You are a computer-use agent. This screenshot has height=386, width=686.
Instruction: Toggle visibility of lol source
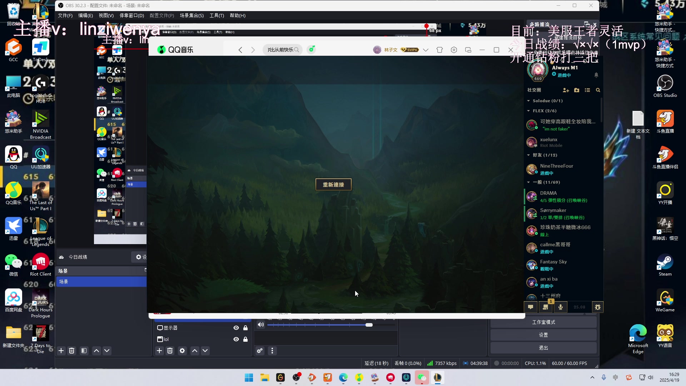pyautogui.click(x=236, y=339)
